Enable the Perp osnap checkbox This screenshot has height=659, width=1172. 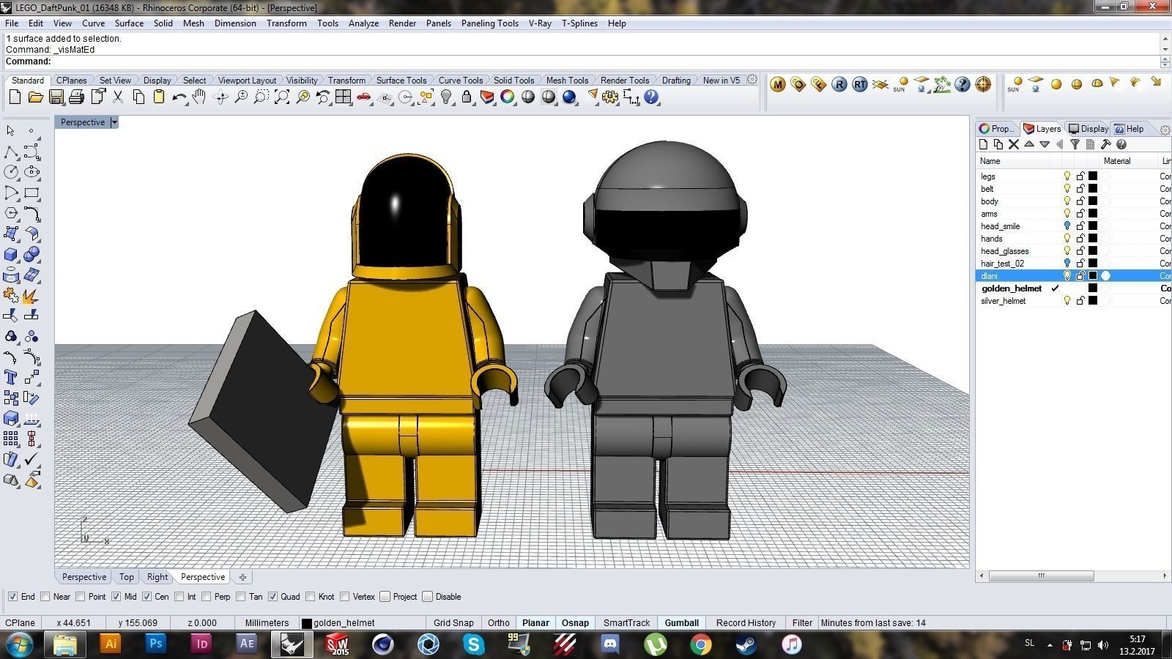pyautogui.click(x=207, y=597)
